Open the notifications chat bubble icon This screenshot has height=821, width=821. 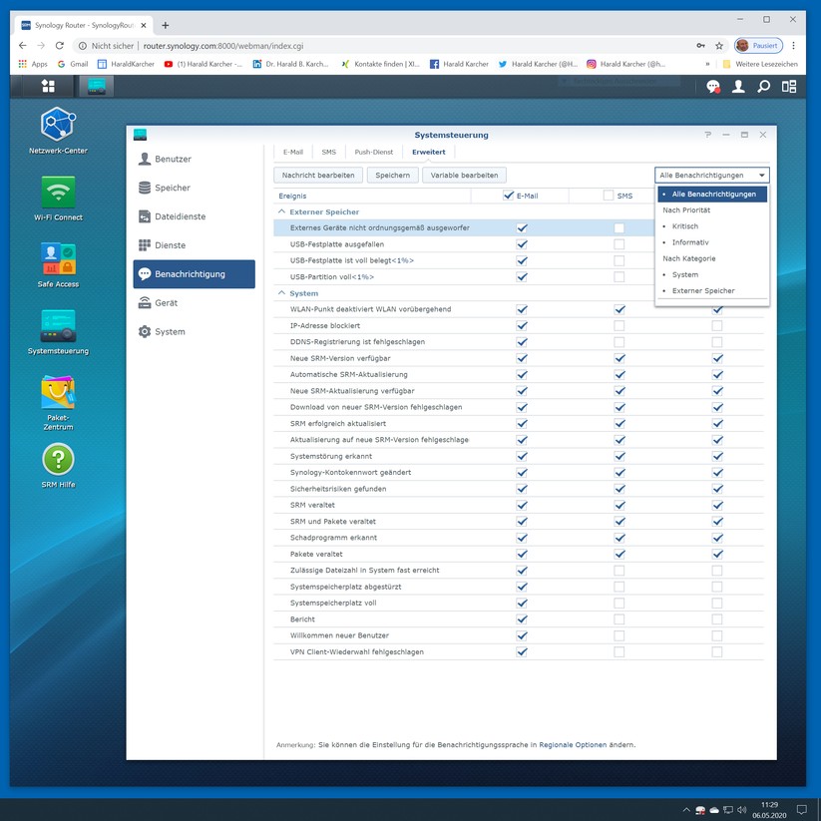713,87
